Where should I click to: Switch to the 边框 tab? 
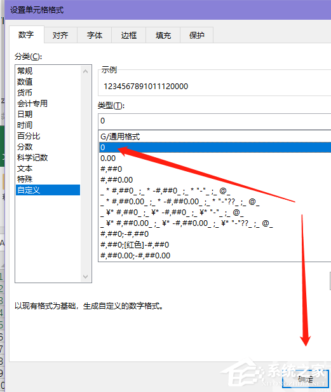click(x=129, y=35)
